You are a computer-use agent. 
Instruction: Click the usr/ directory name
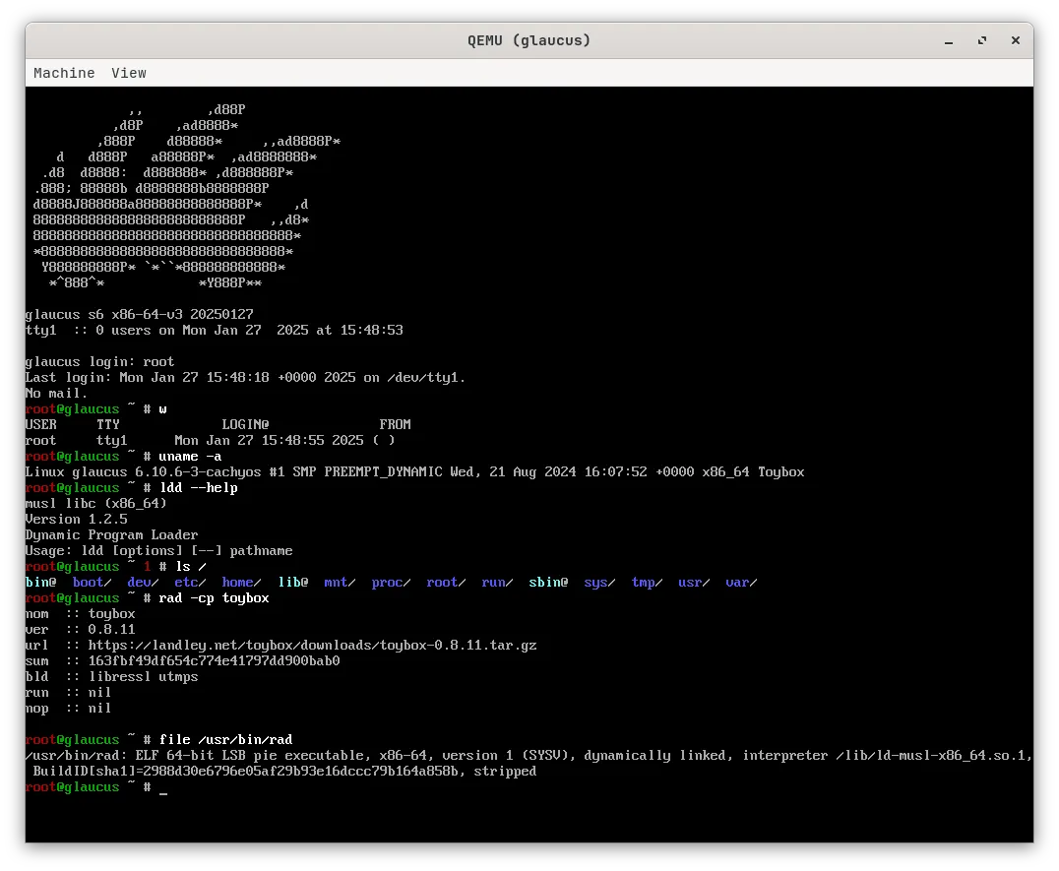pos(693,582)
